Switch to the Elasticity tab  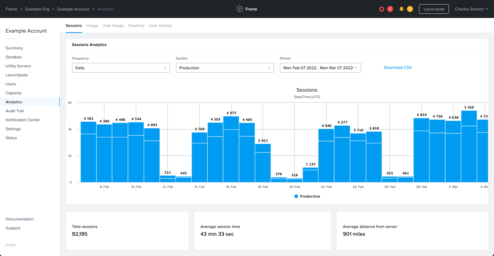click(x=136, y=25)
